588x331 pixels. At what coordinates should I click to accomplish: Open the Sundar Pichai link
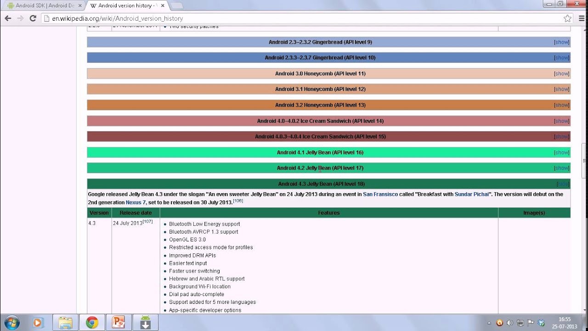coord(472,194)
